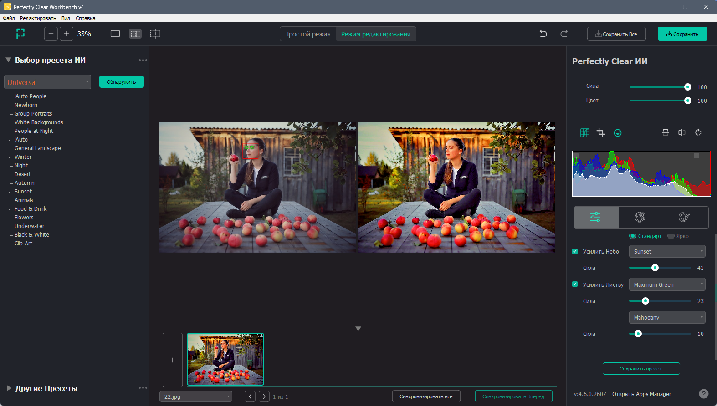
Task: Select the Food & Drink preset
Action: click(x=31, y=209)
